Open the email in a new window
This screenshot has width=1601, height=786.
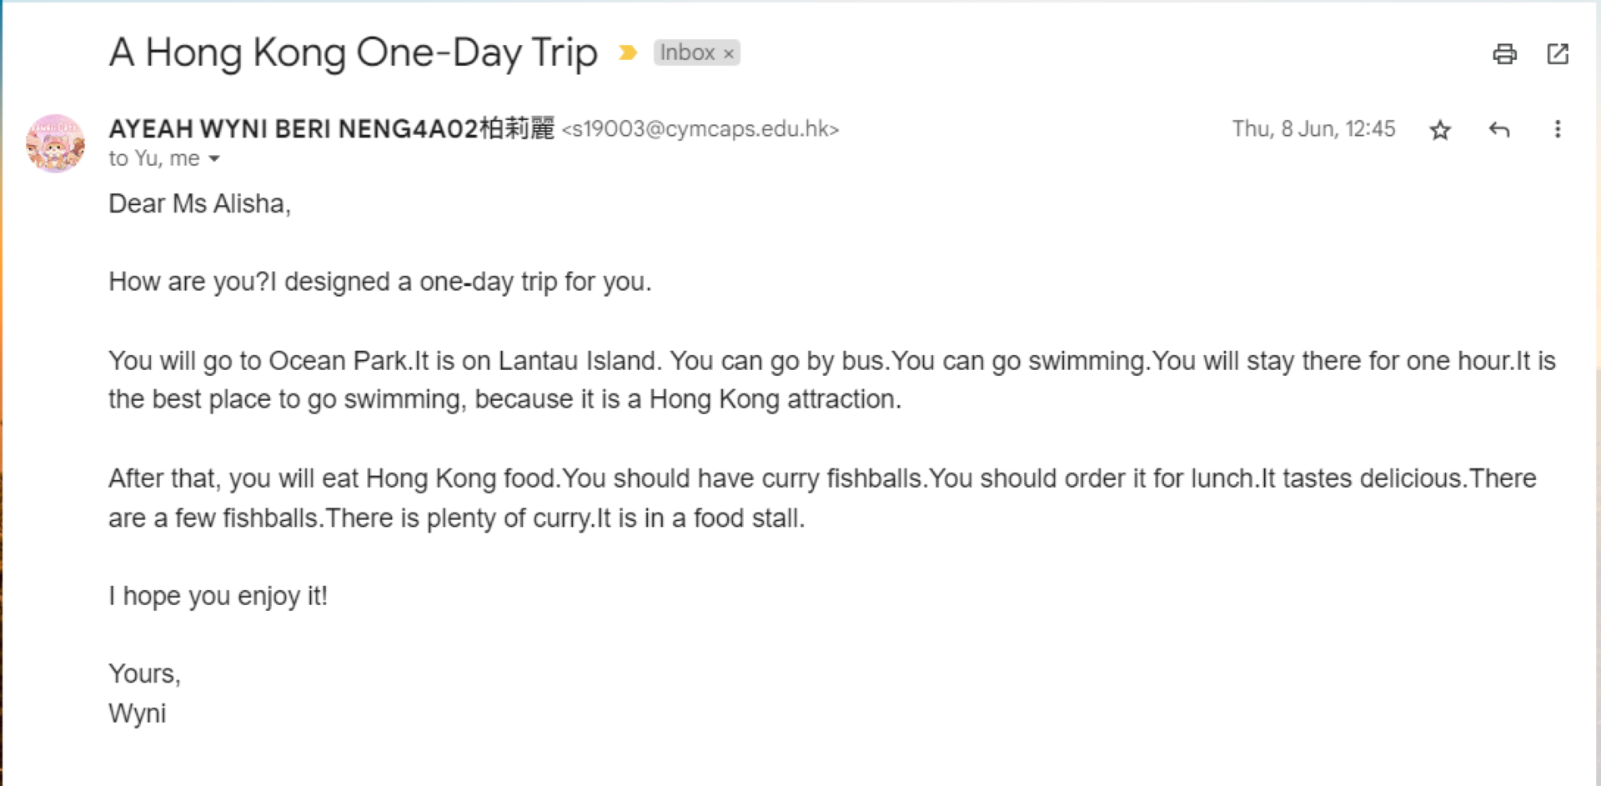point(1558,54)
